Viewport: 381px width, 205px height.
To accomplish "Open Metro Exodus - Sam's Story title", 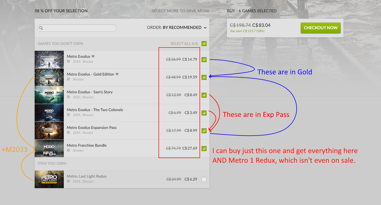I will (90, 92).
